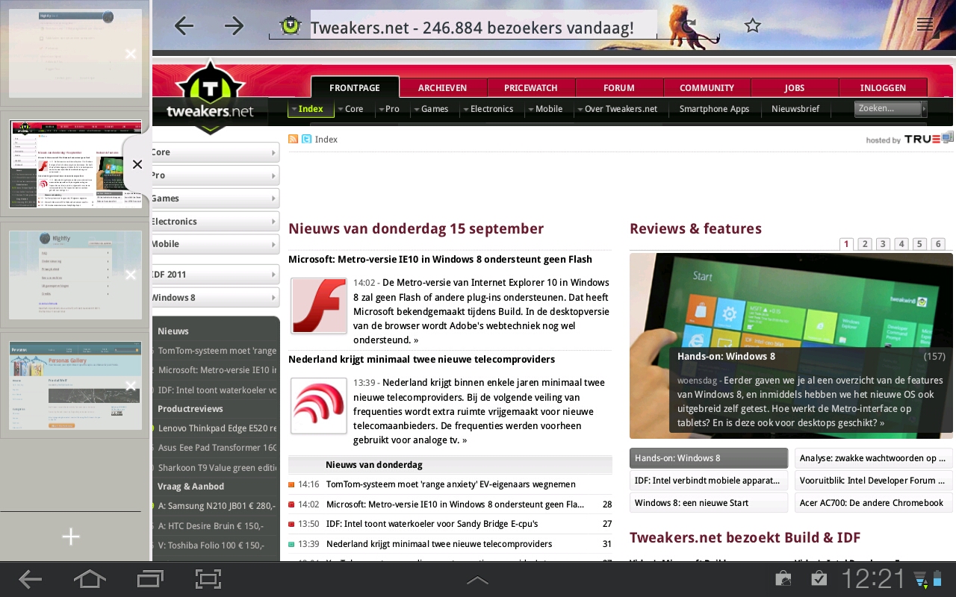Expand the IDF 2011 sidebar item
The image size is (956, 597).
[x=215, y=275]
